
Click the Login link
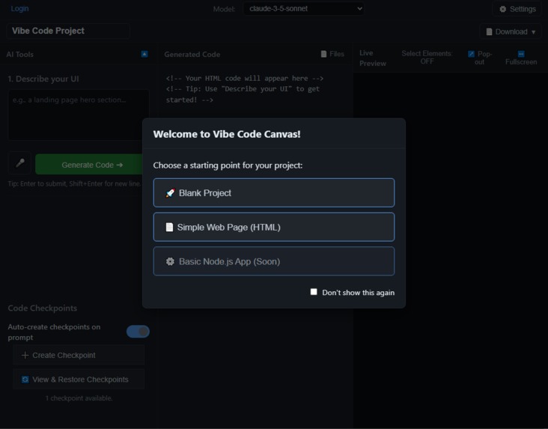pyautogui.click(x=19, y=9)
